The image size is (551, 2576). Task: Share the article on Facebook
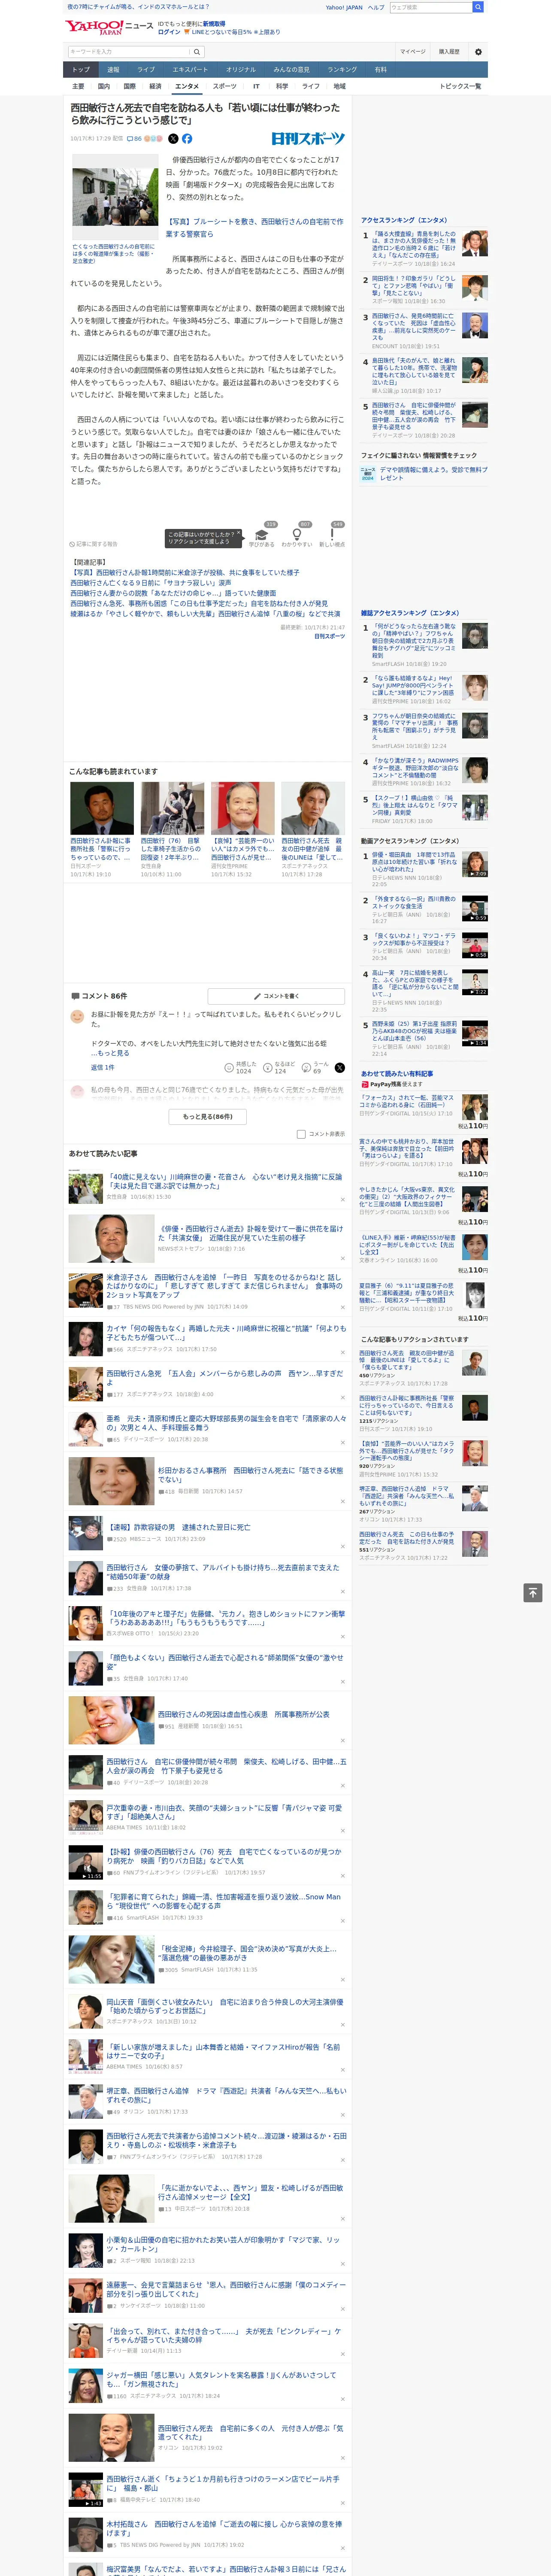pos(187,139)
